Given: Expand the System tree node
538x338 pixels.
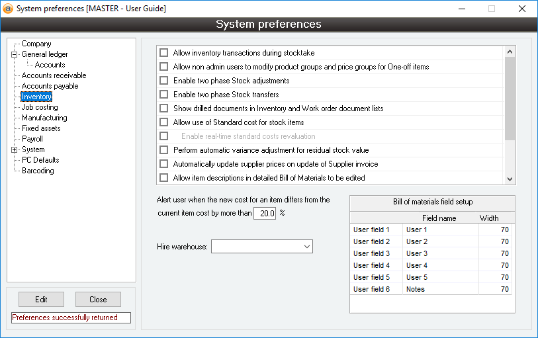Looking at the screenshot, I should pos(14,149).
